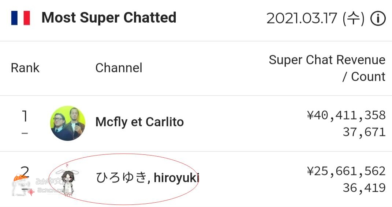Click super chat count 36,419
Screen dimensions: 392x207
(364, 188)
